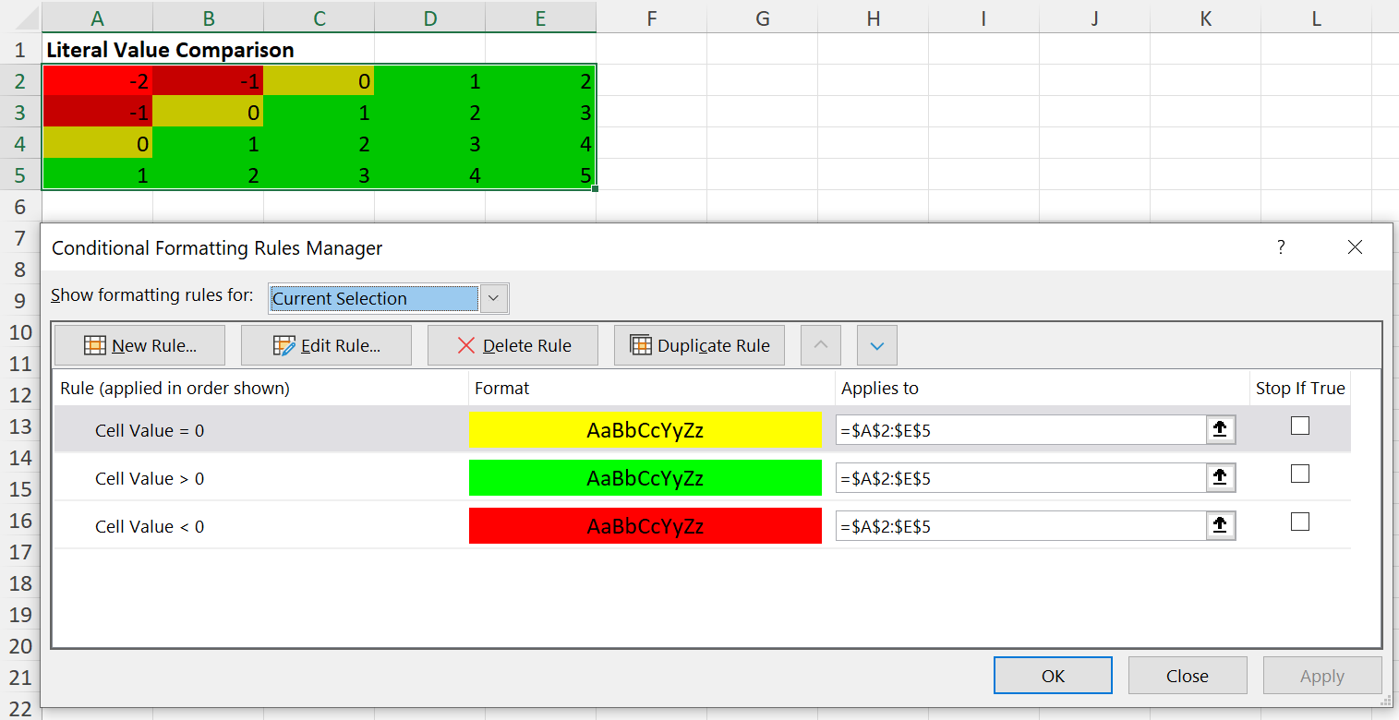1399x720 pixels.
Task: Confirm changes with OK button
Action: coord(1052,675)
